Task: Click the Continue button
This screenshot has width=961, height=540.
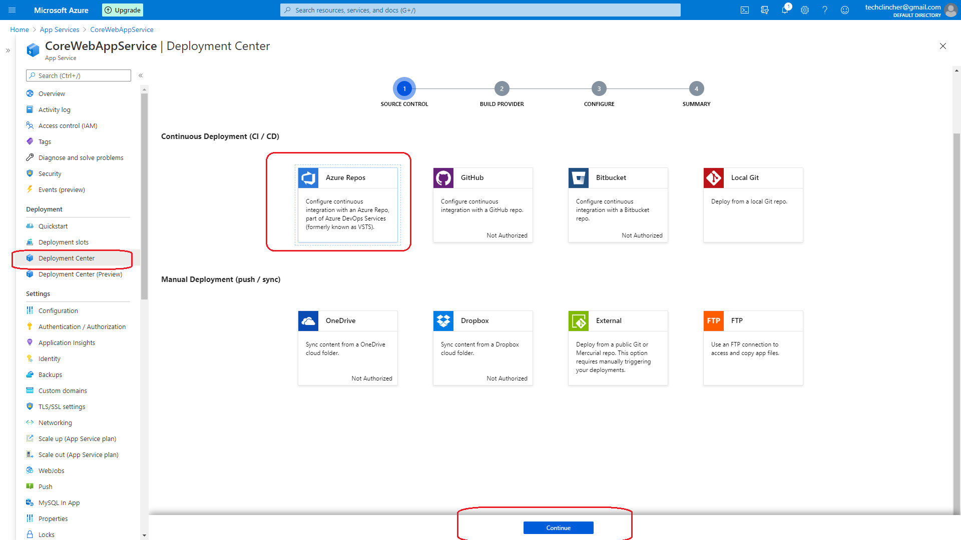Action: click(x=559, y=528)
